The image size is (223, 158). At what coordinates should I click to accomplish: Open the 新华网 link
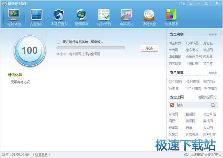click(x=174, y=128)
